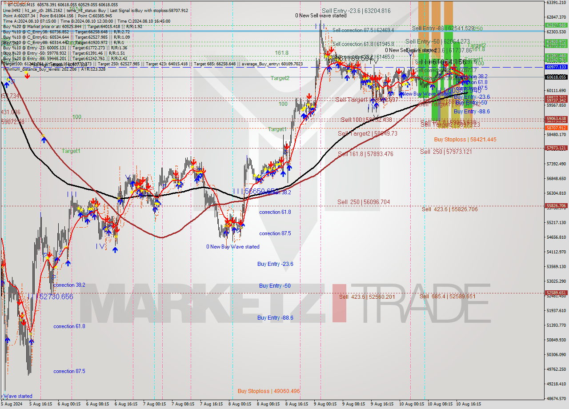Screen dimensions: 569x409
Task: Click the 48674.570 price axis label
Action: [x=556, y=398]
